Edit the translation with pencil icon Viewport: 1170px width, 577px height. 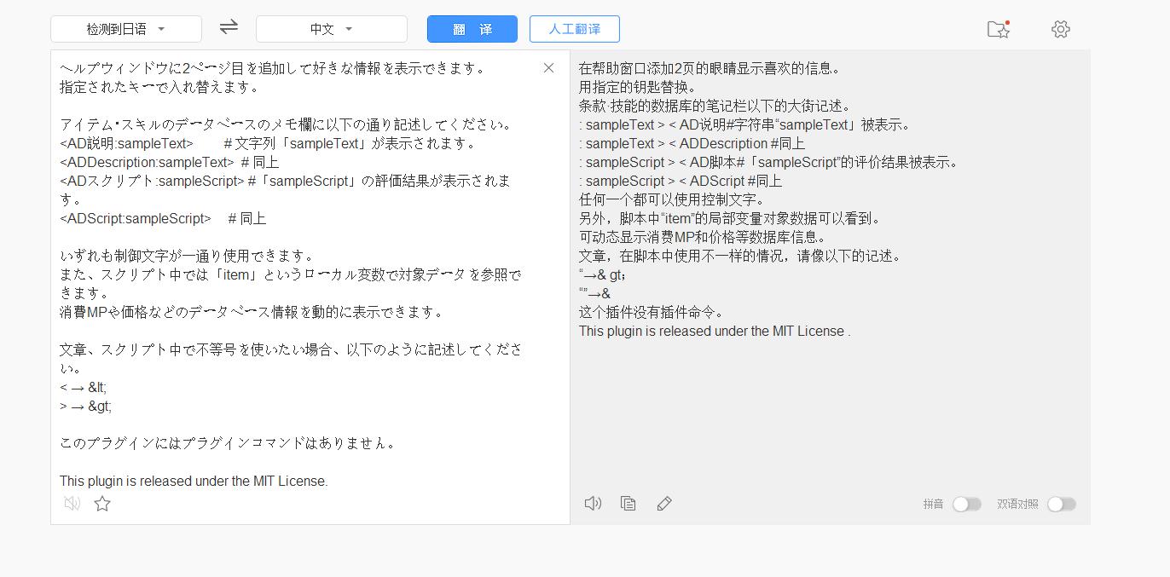[x=664, y=504]
